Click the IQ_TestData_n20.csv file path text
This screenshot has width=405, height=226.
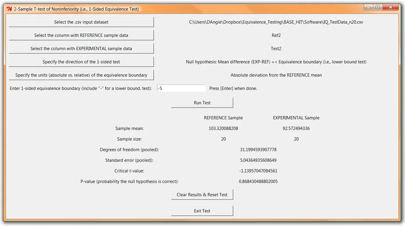tap(276, 22)
